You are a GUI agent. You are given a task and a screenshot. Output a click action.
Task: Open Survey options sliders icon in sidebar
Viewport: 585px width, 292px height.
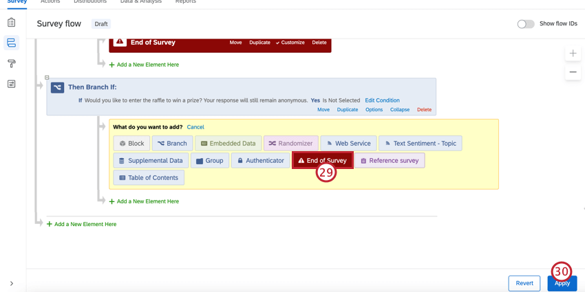(x=12, y=84)
